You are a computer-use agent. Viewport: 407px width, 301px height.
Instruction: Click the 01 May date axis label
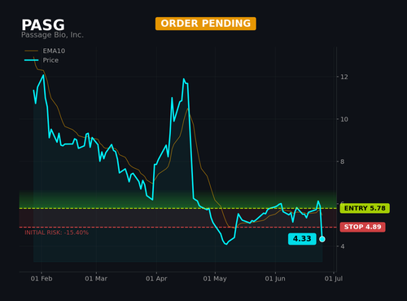pyautogui.click(x=215, y=279)
